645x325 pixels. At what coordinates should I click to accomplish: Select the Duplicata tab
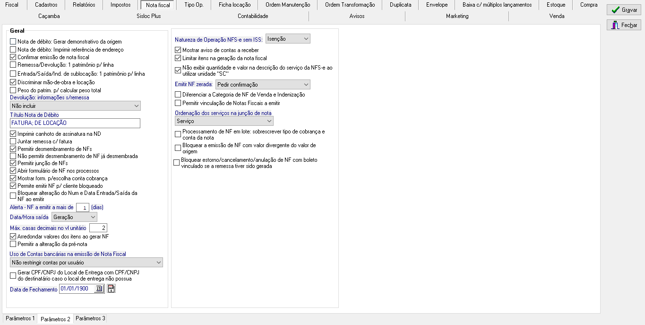[x=400, y=5]
